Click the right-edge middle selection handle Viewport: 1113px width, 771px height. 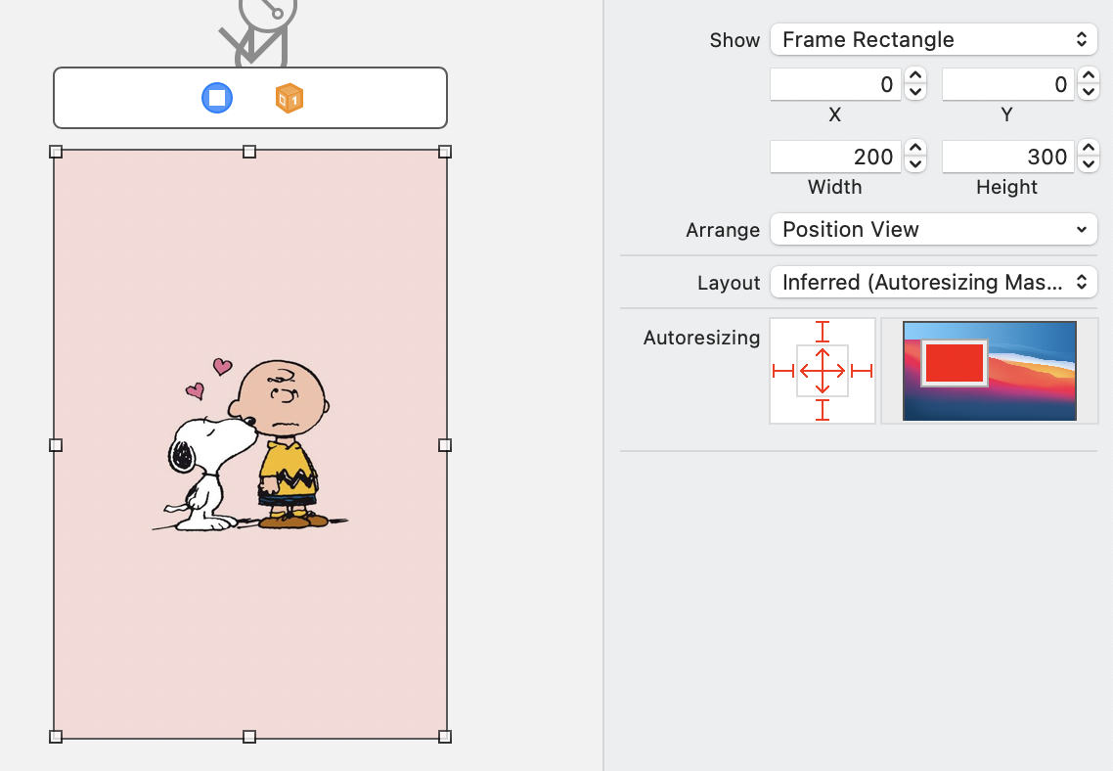(x=445, y=445)
